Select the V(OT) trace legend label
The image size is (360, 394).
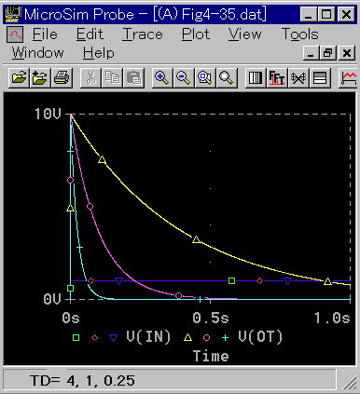(x=260, y=337)
